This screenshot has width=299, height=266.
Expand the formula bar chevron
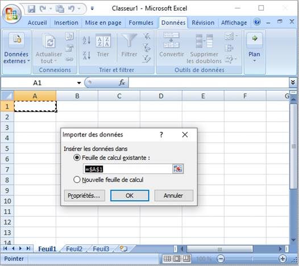click(x=293, y=82)
